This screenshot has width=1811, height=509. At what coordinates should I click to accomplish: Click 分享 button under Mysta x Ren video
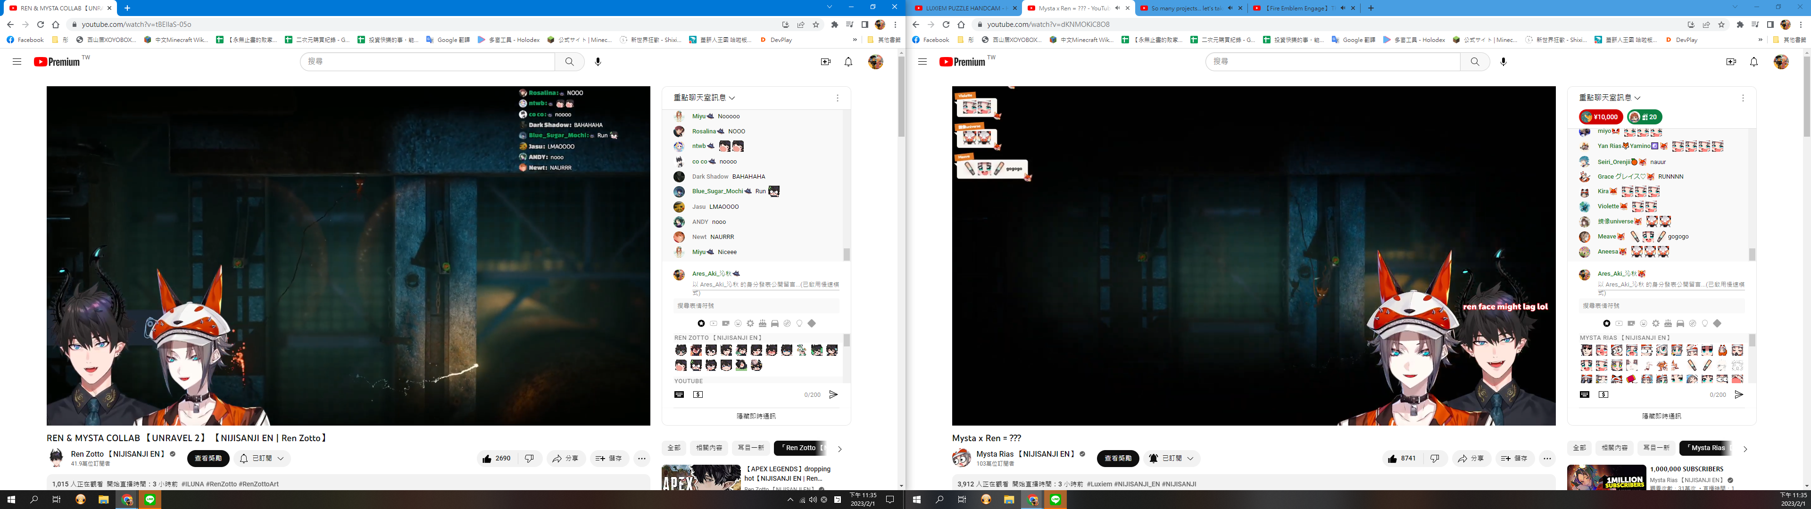point(1471,459)
